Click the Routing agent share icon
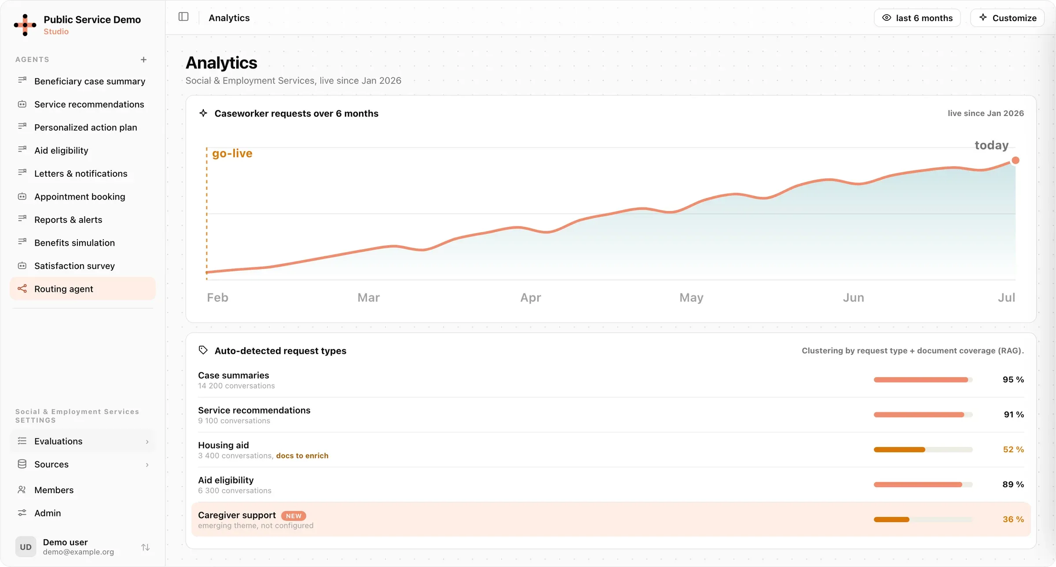 click(x=22, y=289)
